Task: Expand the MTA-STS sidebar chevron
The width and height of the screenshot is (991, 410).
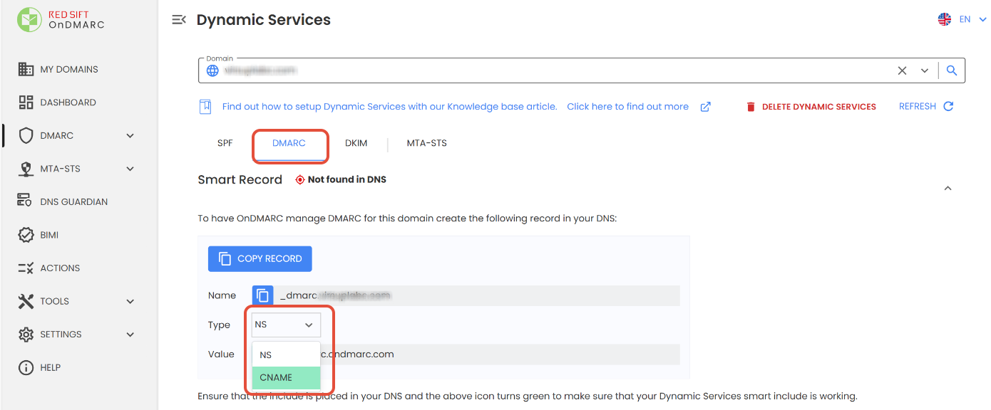Action: click(x=130, y=169)
